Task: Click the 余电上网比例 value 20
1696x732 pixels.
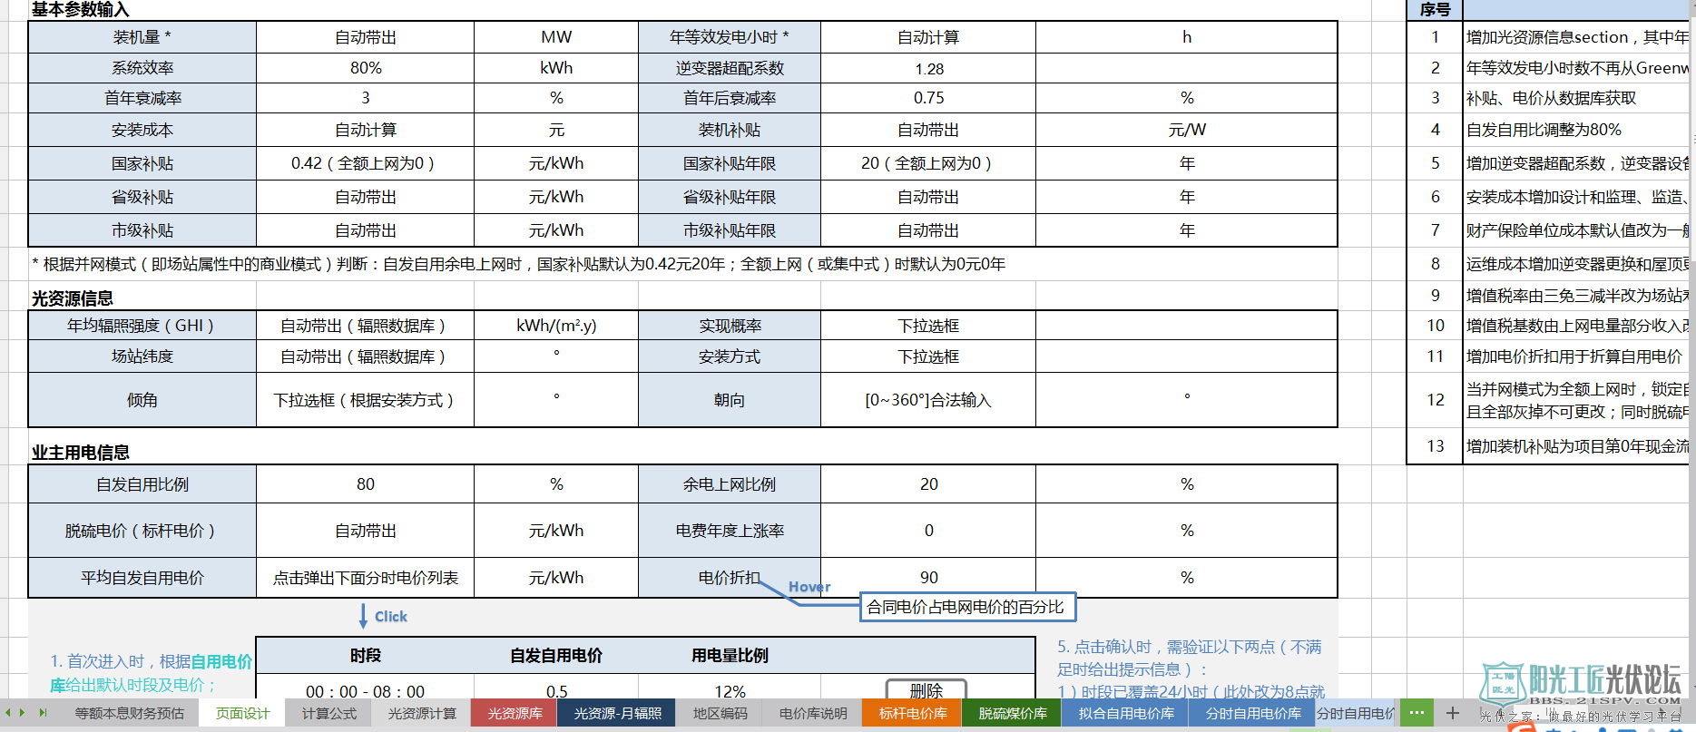Action: pyautogui.click(x=929, y=484)
